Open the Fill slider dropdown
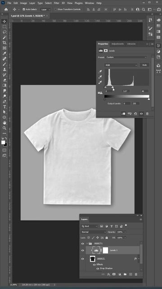Viewport: 162px width, 289px height. (x=125, y=238)
